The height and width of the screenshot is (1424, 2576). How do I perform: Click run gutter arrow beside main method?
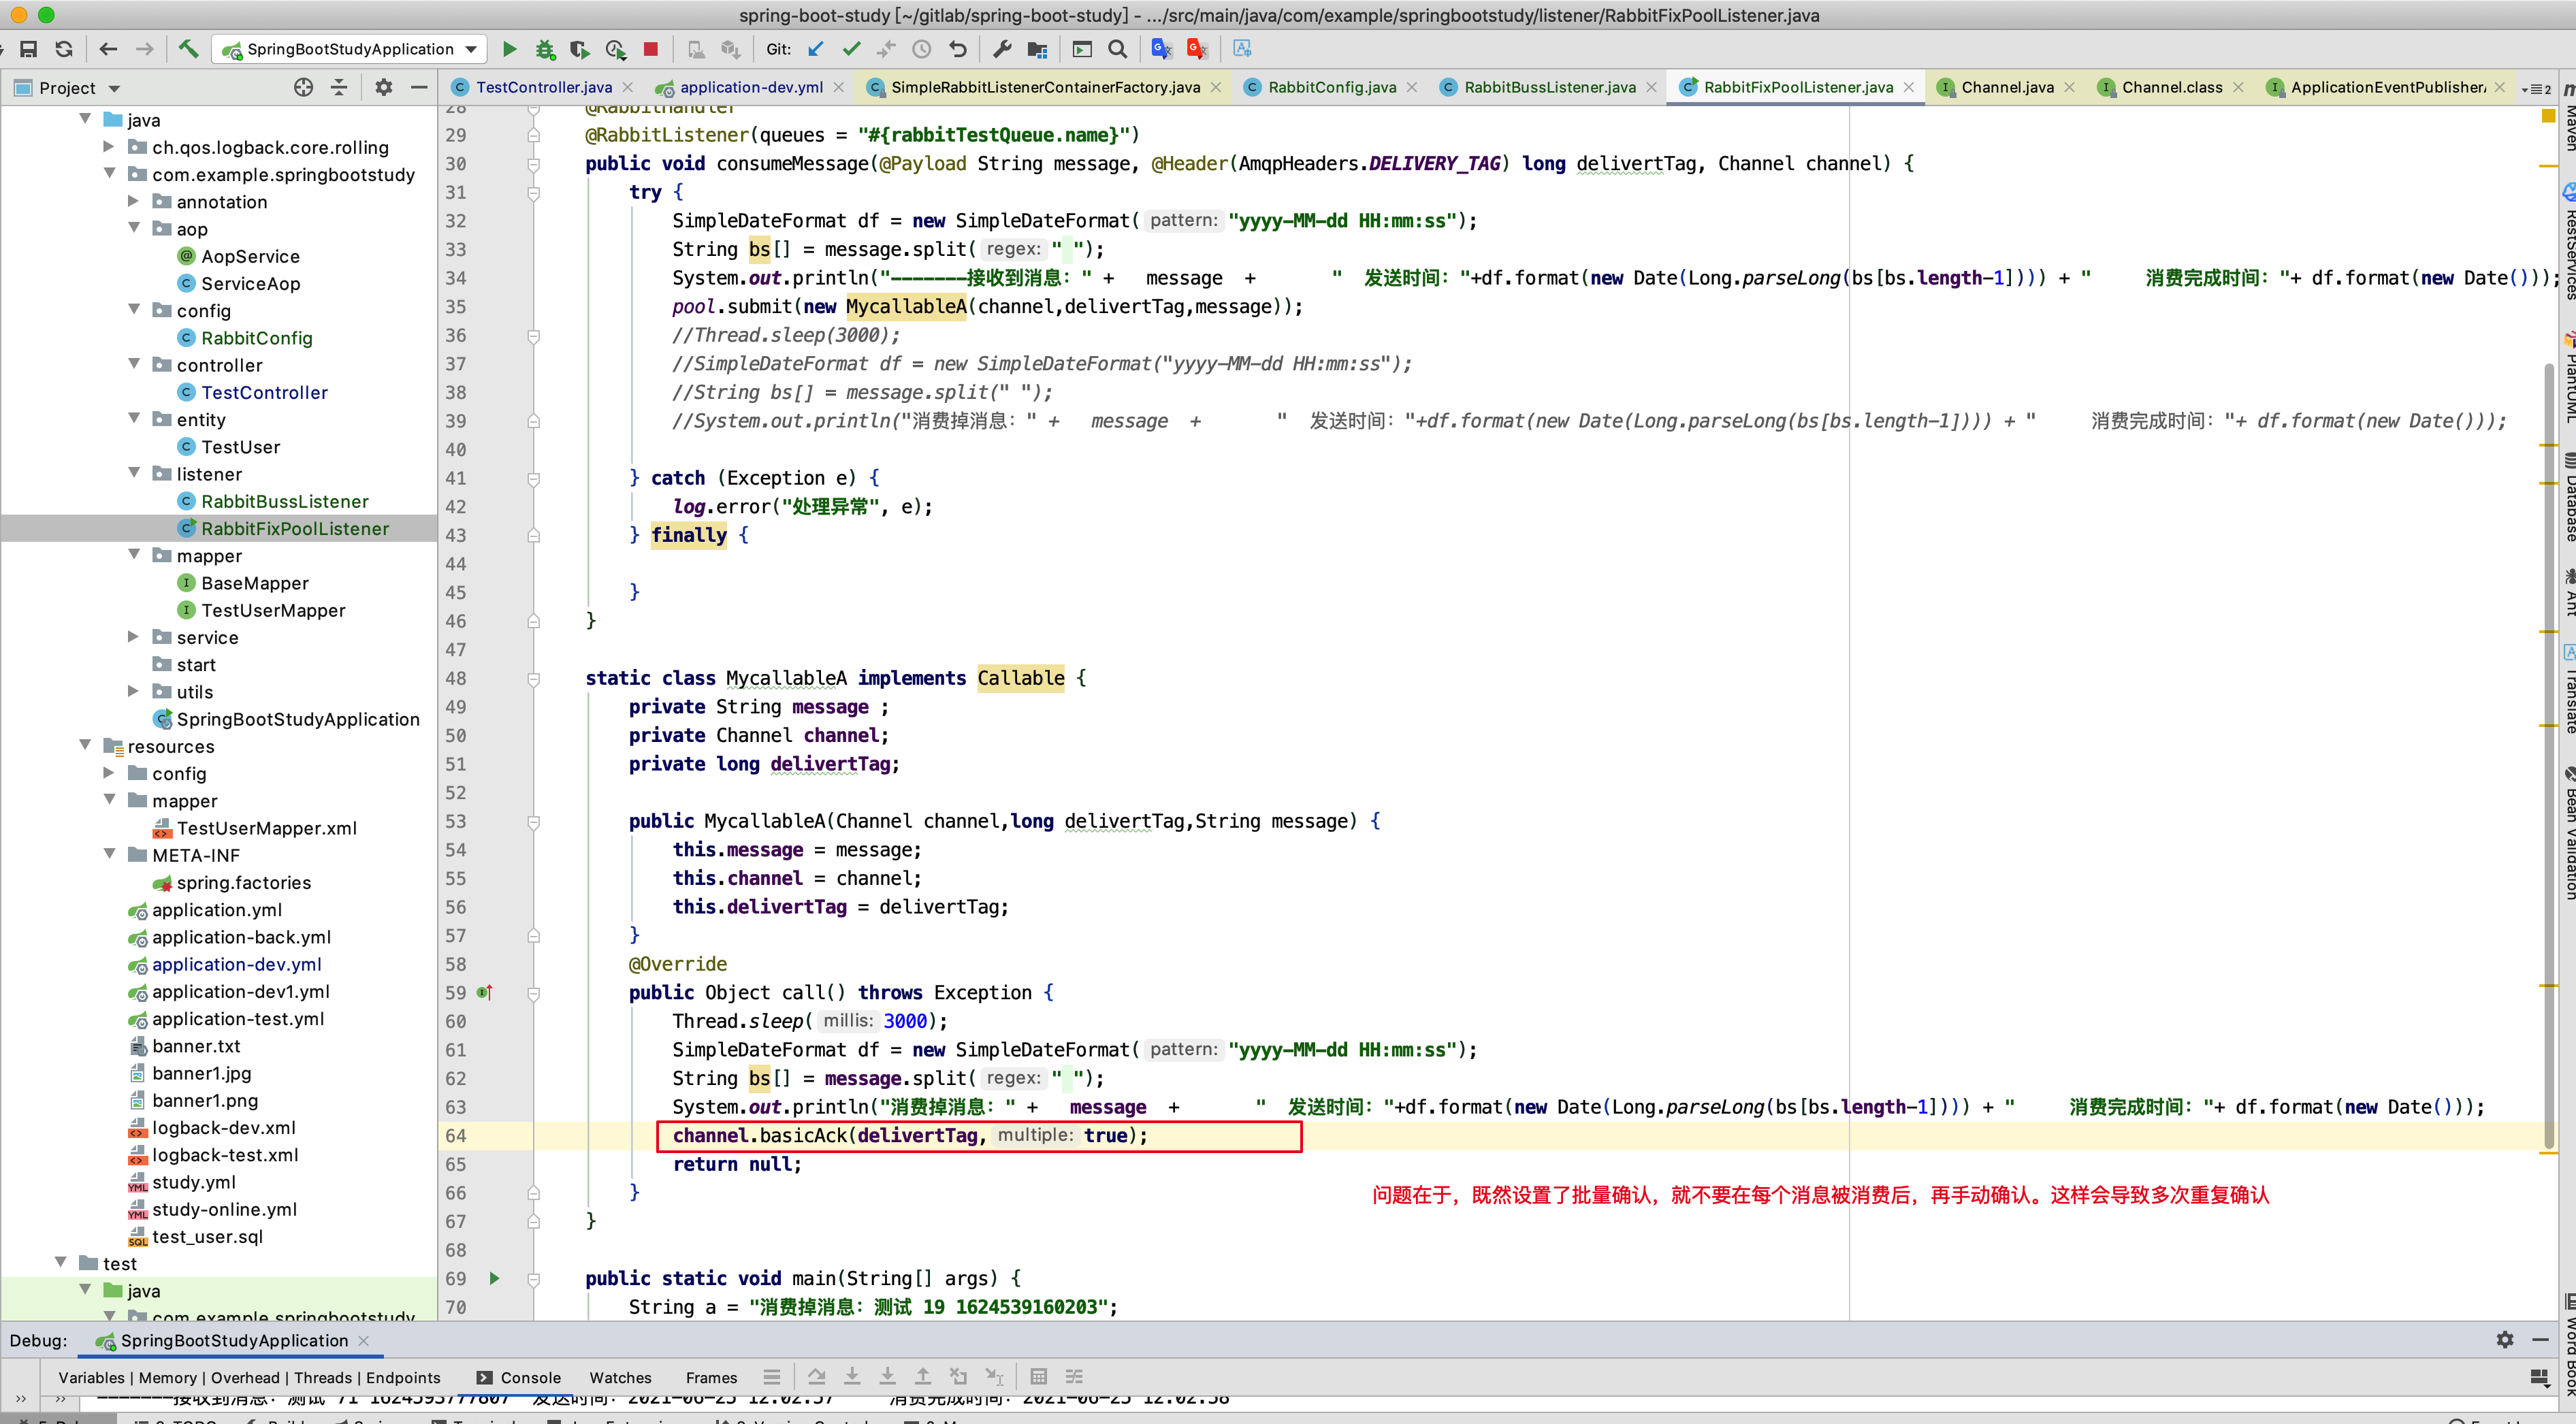(x=494, y=1278)
